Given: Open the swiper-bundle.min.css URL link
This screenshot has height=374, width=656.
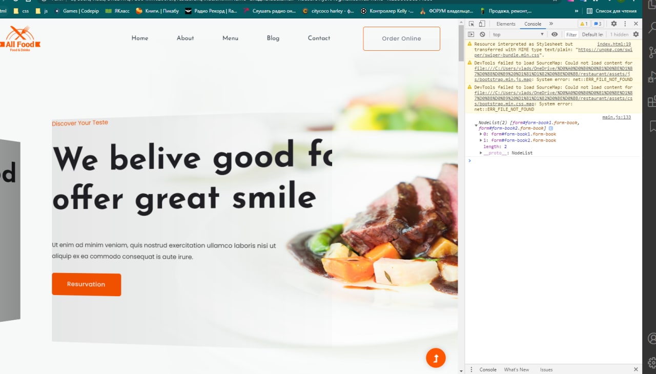Looking at the screenshot, I should (x=553, y=52).
